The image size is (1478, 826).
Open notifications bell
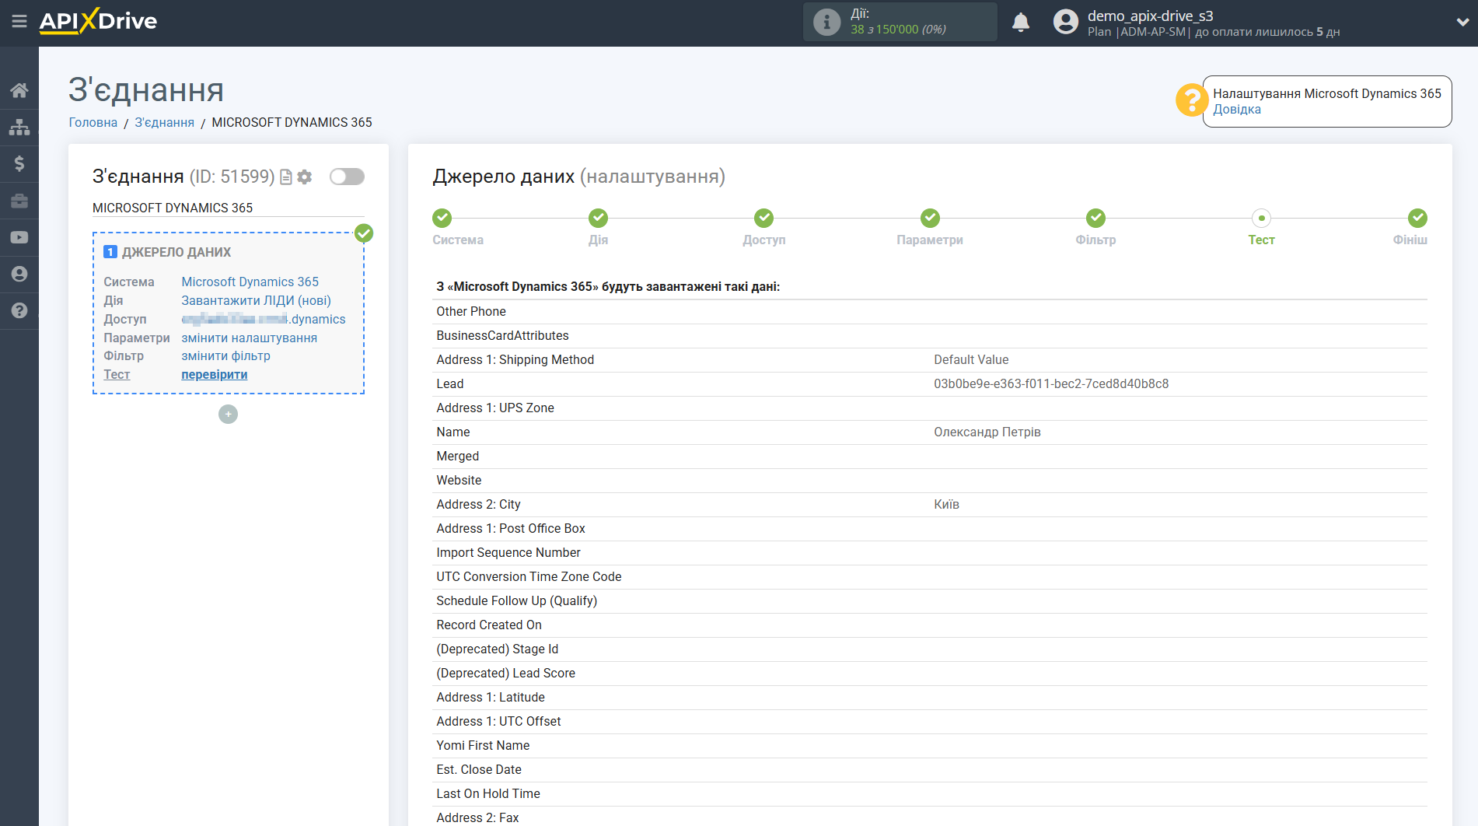coord(1021,22)
